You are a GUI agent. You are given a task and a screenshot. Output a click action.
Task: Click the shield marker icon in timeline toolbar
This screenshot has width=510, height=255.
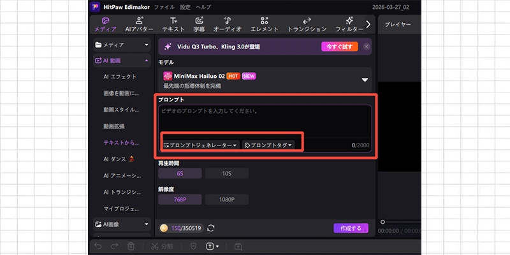[x=193, y=246]
